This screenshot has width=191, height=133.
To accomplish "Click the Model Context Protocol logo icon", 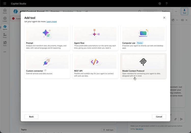I will click(x=143, y=62).
